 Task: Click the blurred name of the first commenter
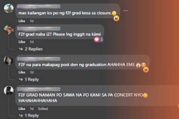point(39,7)
